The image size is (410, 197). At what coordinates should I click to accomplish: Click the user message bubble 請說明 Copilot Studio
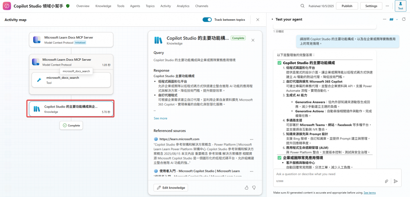click(x=348, y=41)
